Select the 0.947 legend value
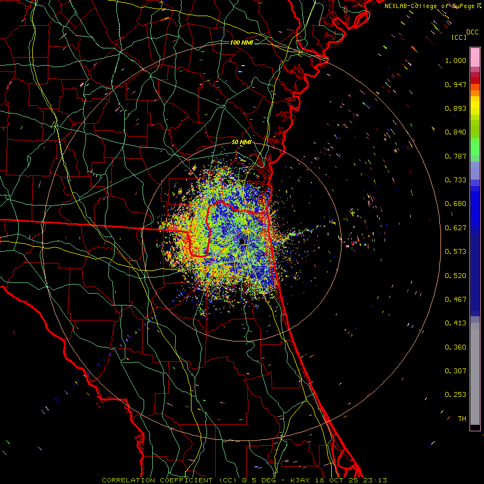The width and height of the screenshot is (484, 484). click(455, 84)
